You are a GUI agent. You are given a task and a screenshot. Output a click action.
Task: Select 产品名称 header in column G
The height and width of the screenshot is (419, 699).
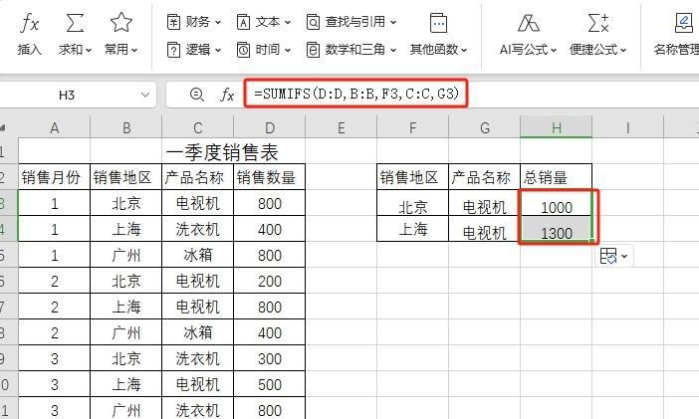click(485, 177)
